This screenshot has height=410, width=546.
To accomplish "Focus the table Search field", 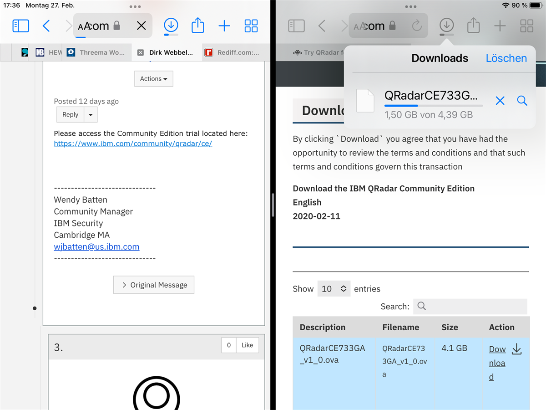I will (x=470, y=306).
